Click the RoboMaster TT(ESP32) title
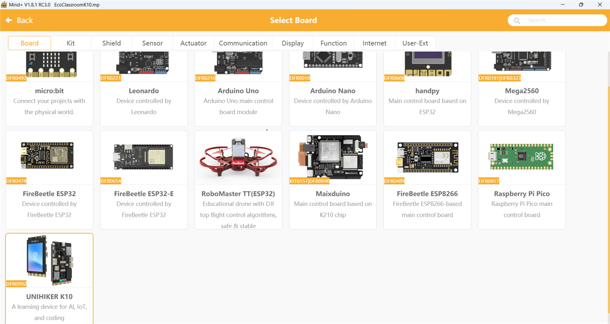The height and width of the screenshot is (324, 610). pos(238,193)
